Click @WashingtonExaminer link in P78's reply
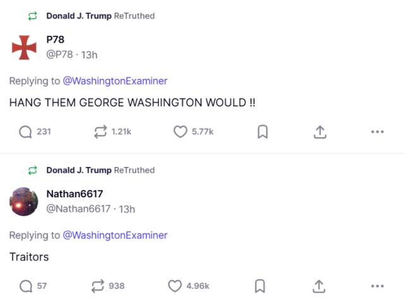This screenshot has height=307, width=404. pyautogui.click(x=115, y=81)
